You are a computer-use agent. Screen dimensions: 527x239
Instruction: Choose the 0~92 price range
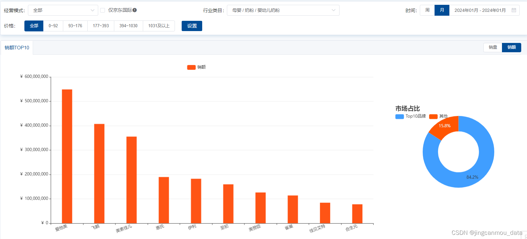pyautogui.click(x=53, y=26)
